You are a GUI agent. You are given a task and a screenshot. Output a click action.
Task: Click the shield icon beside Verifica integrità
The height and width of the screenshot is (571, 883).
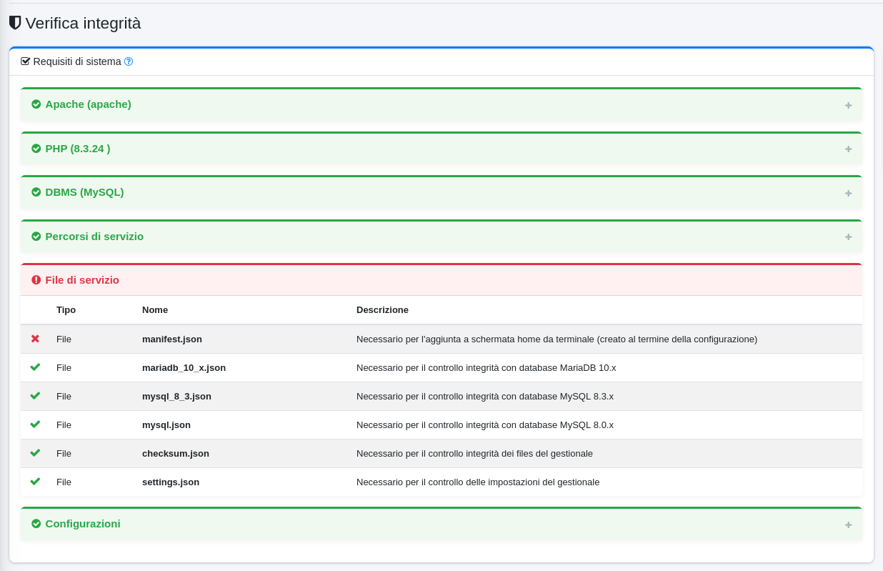point(15,23)
